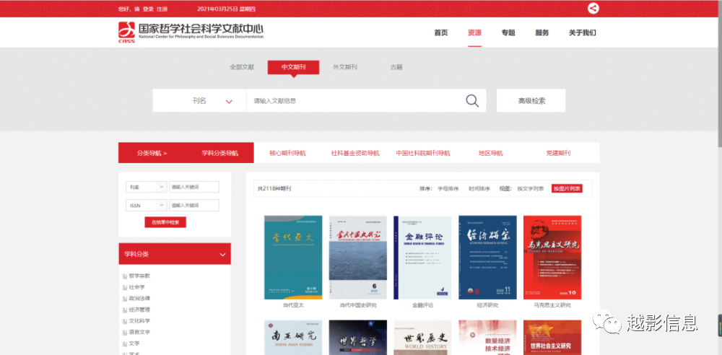Open the 世界哲学 journal cover

[358, 338]
